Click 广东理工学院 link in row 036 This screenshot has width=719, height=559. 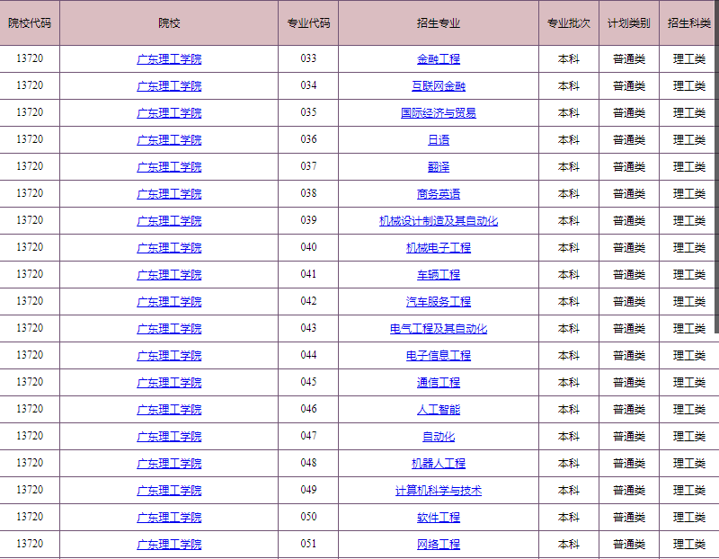coord(169,140)
